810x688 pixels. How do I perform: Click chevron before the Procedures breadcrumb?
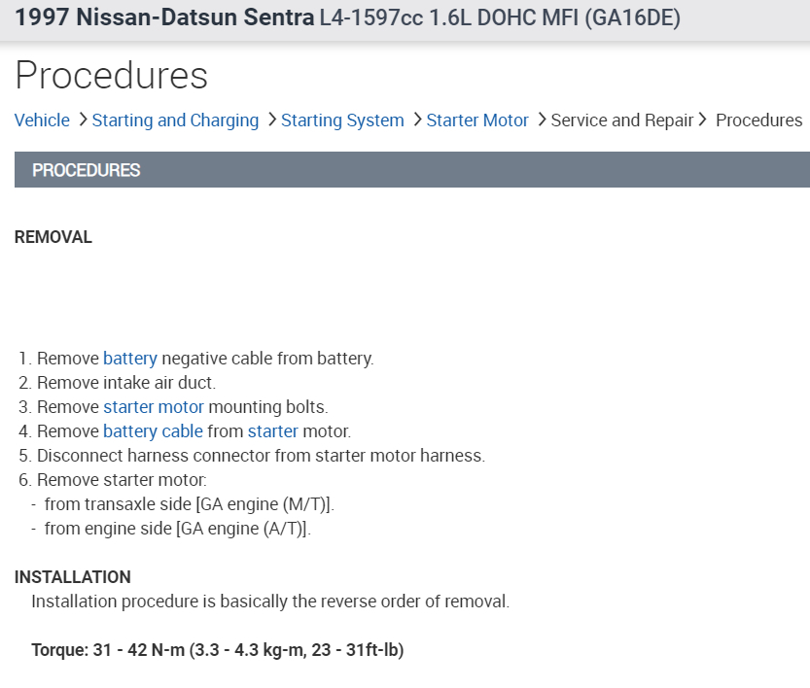pos(702,120)
